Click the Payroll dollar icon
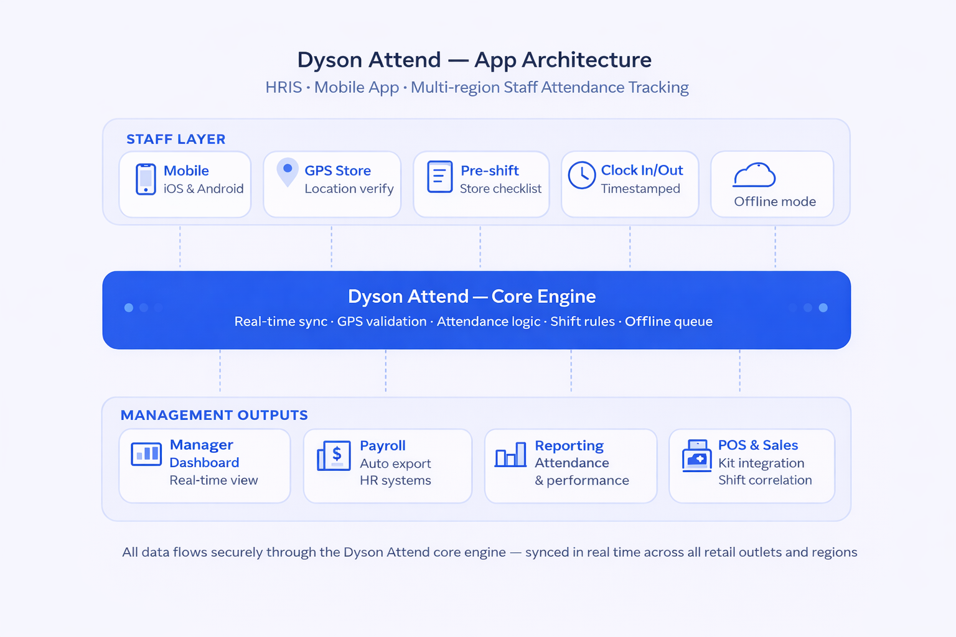 click(334, 456)
